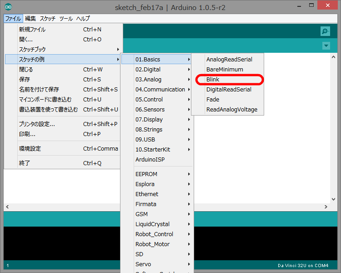Minimize the Arduino window
341x273 pixels.
(299, 6)
